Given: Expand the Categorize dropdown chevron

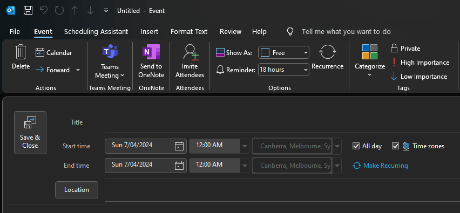Looking at the screenshot, I should tap(370, 75).
